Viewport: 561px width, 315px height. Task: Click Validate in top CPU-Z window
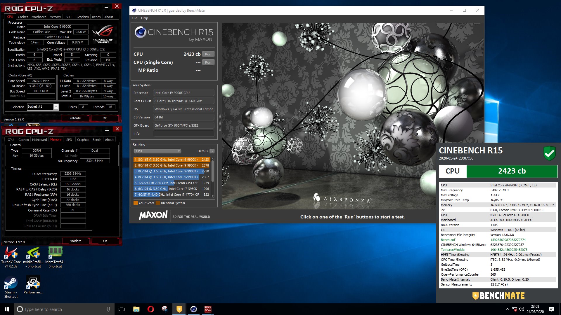click(x=75, y=118)
